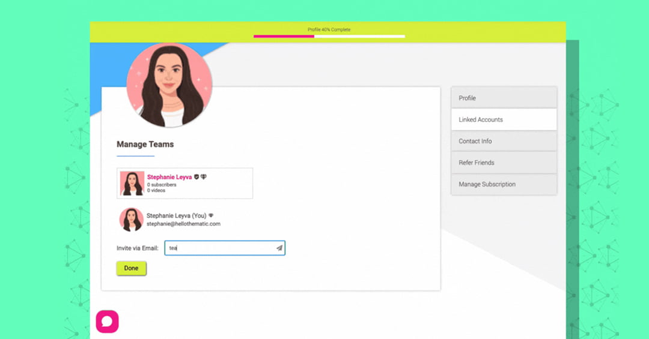
Task: Click the paper plane send invite icon
Action: coord(279,248)
